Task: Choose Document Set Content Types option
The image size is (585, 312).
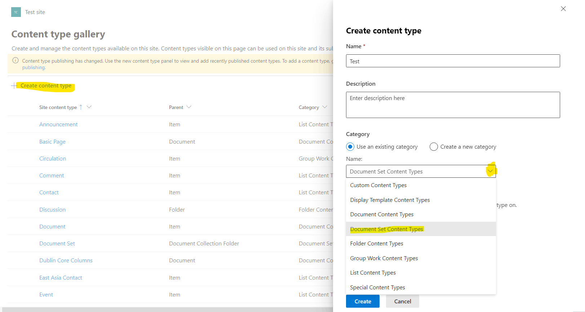Action: point(421,229)
